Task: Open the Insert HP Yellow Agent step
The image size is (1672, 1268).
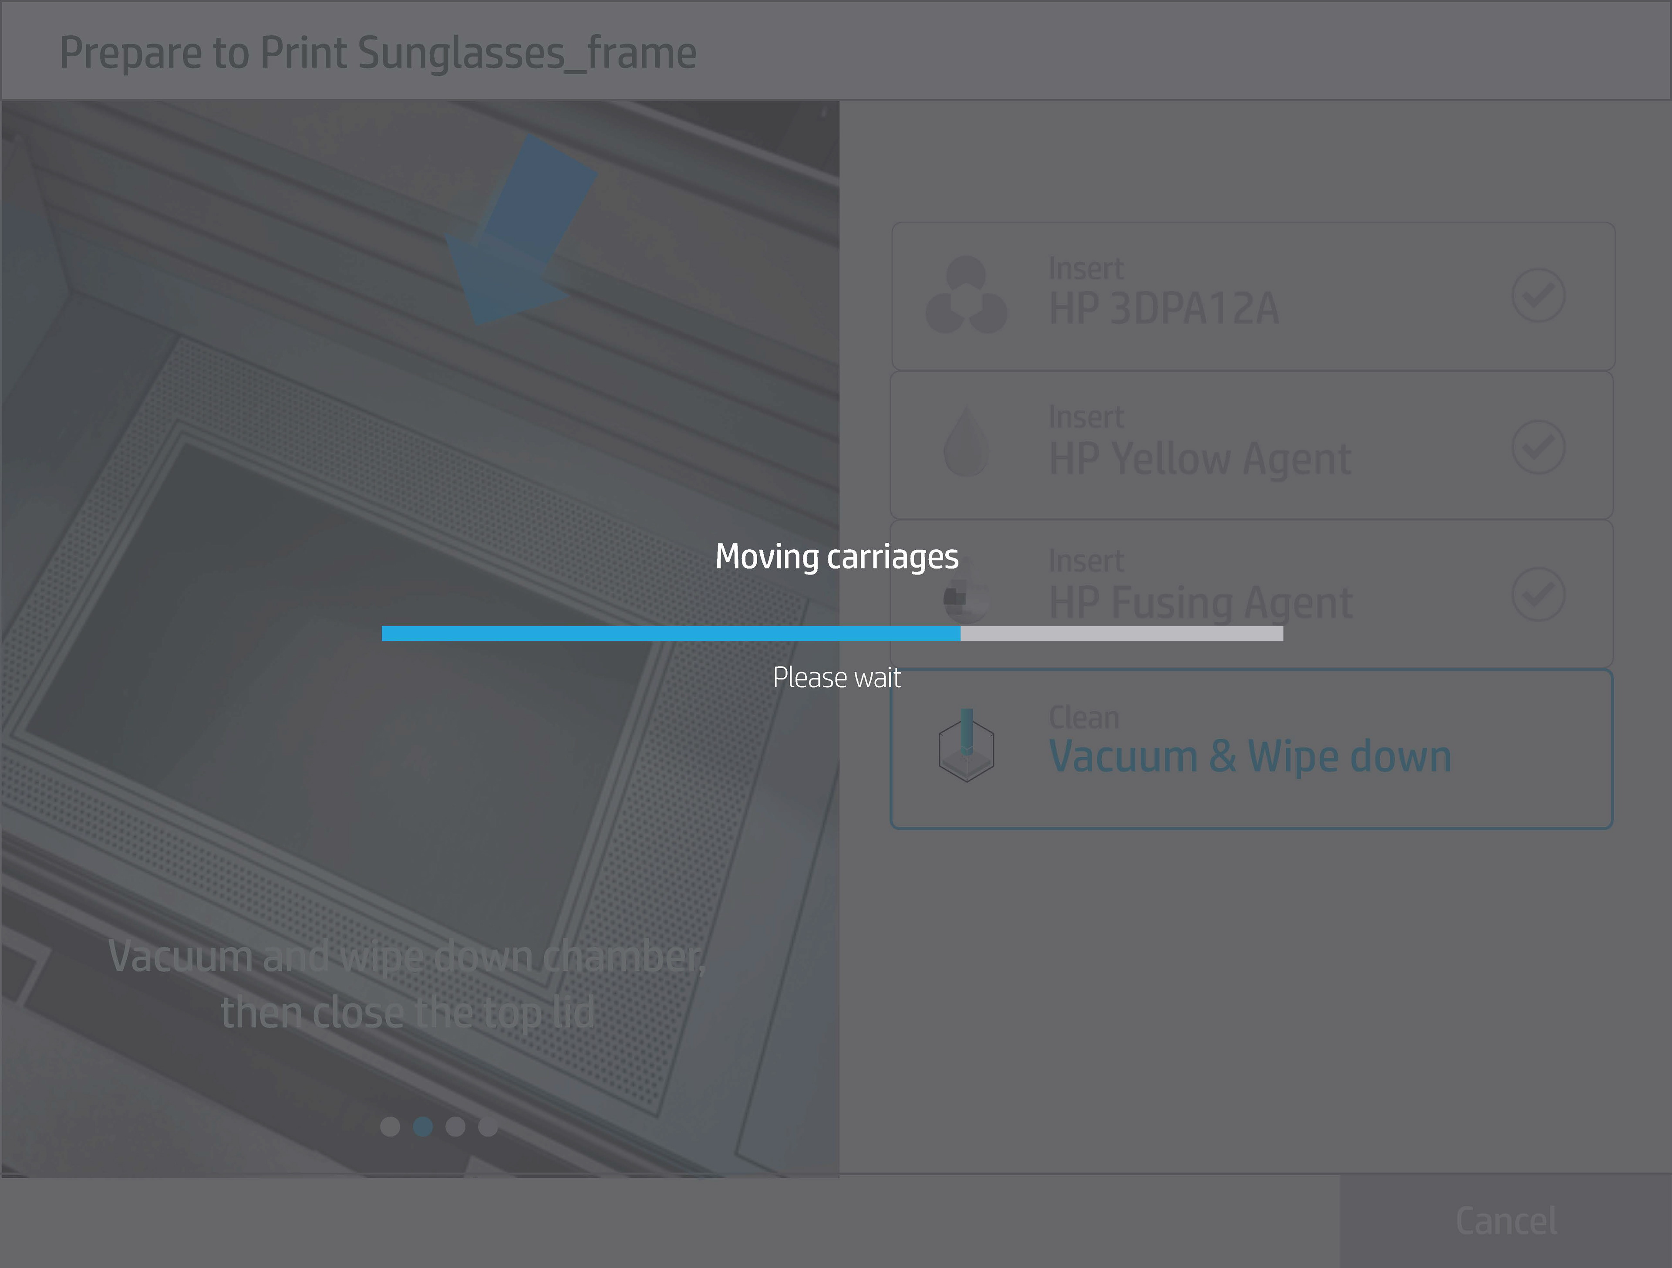Action: click(x=1253, y=445)
